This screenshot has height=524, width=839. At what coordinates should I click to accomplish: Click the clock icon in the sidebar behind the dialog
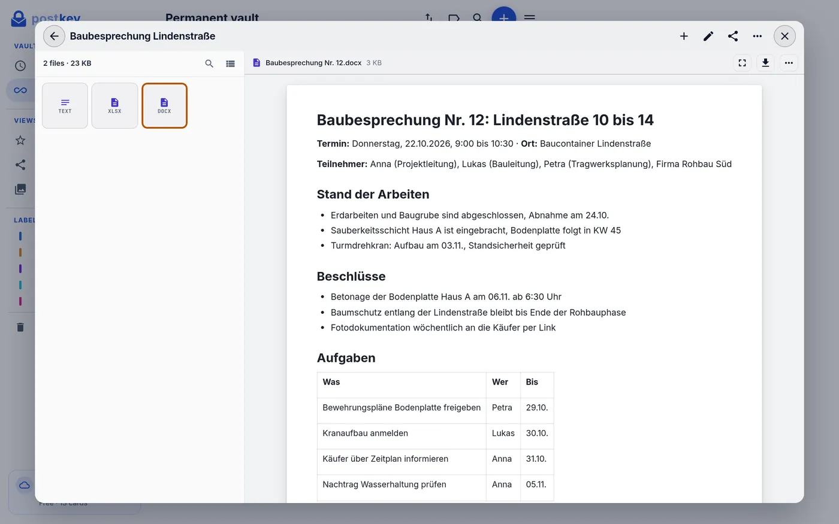20,66
